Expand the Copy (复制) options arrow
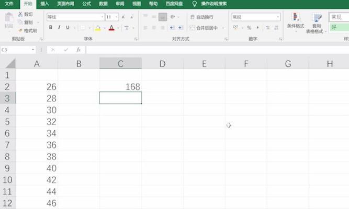 (38, 22)
